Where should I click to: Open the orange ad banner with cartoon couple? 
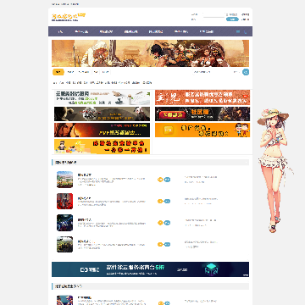coord(202,130)
